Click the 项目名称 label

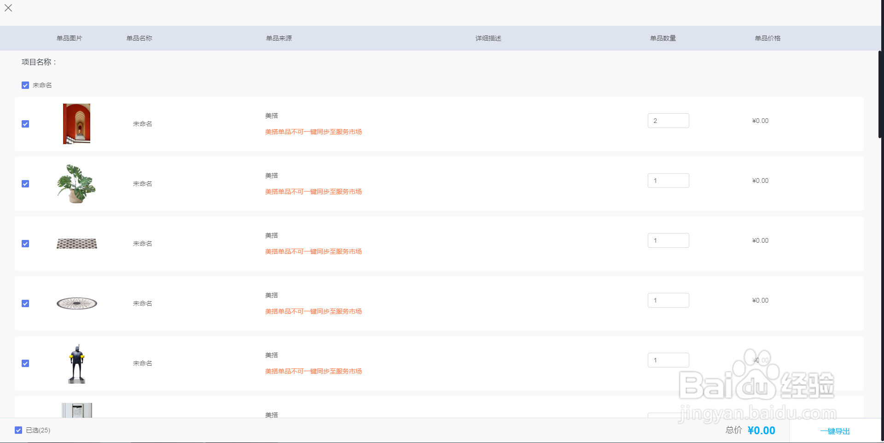(x=39, y=62)
